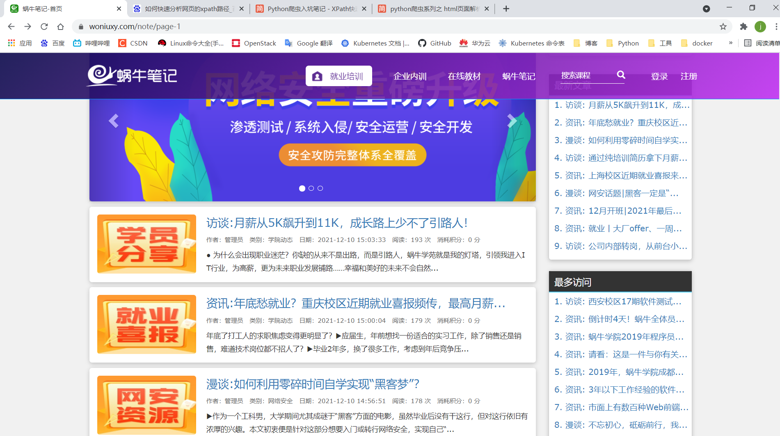This screenshot has width=780, height=436.
Task: Open article 漫谈:如何利用零碎时间自学实现黑客梦
Action: (313, 384)
